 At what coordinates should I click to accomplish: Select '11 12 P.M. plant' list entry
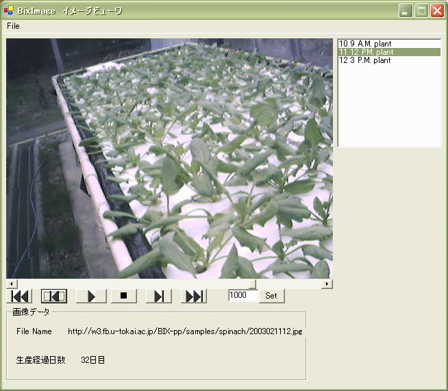pyautogui.click(x=366, y=52)
